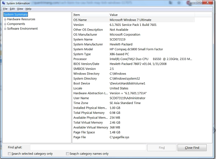
Task: Select the Total Physical Memory row
Action: pos(134,113)
